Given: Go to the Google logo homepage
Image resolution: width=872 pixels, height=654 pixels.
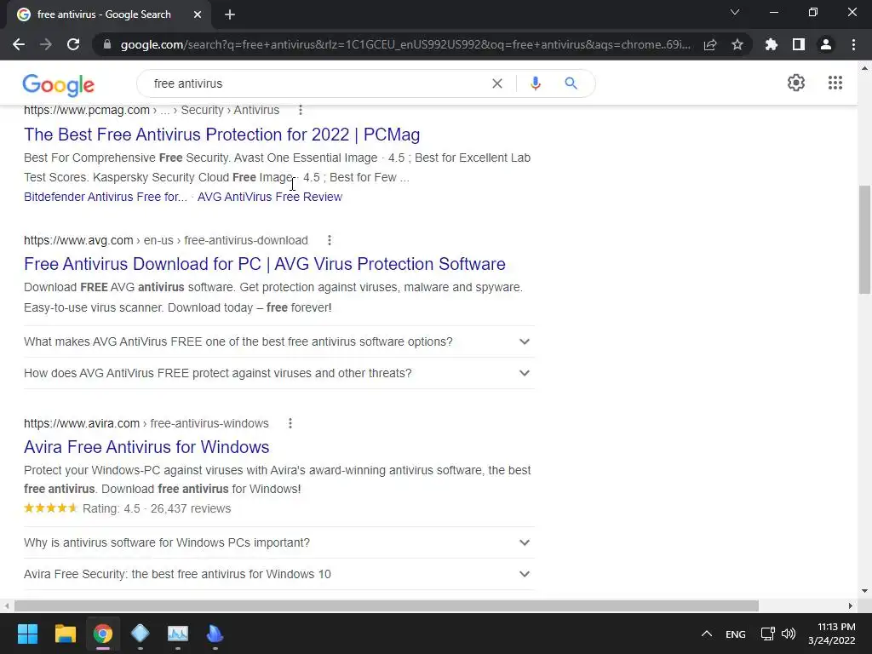Looking at the screenshot, I should 59,84.
